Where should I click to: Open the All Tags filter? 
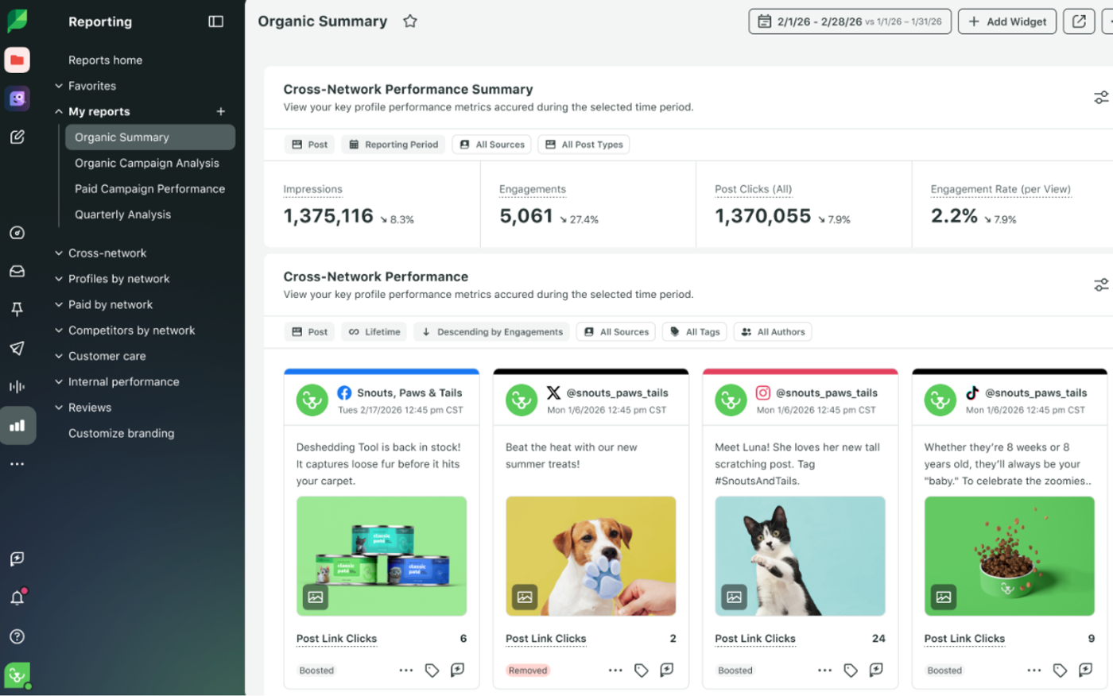pos(695,332)
